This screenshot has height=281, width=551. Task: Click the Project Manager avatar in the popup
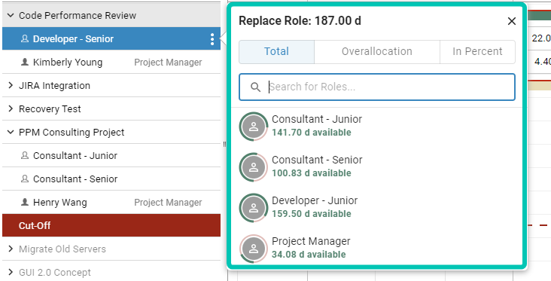[x=254, y=249]
